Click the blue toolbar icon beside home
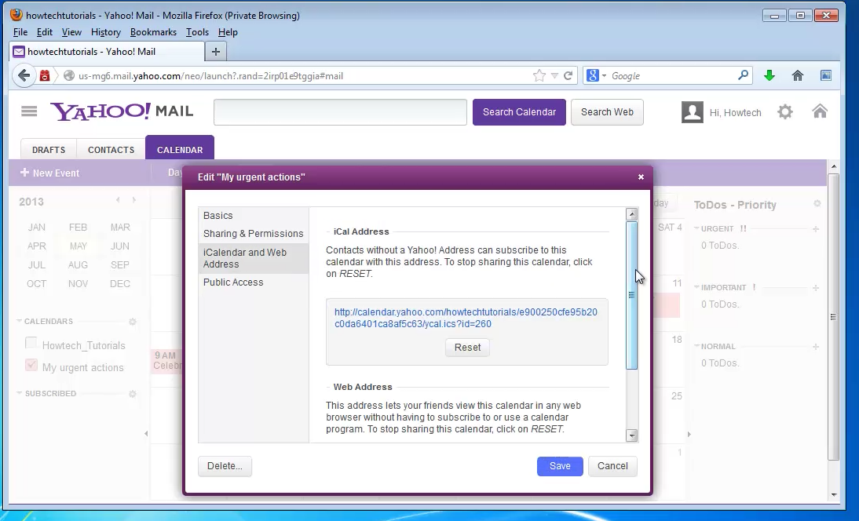859x521 pixels. click(825, 75)
